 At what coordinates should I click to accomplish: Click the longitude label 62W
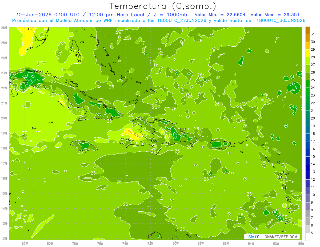pos(276,243)
